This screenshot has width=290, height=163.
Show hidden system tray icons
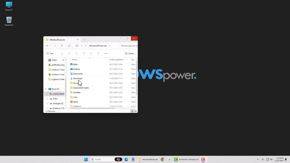[x=258, y=159]
